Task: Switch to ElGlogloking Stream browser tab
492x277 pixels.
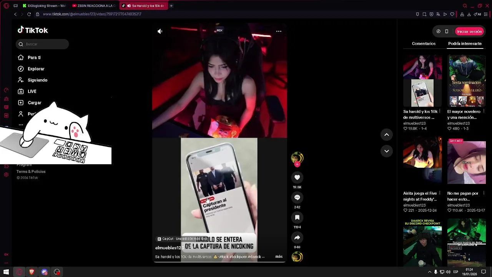Action: click(44, 6)
